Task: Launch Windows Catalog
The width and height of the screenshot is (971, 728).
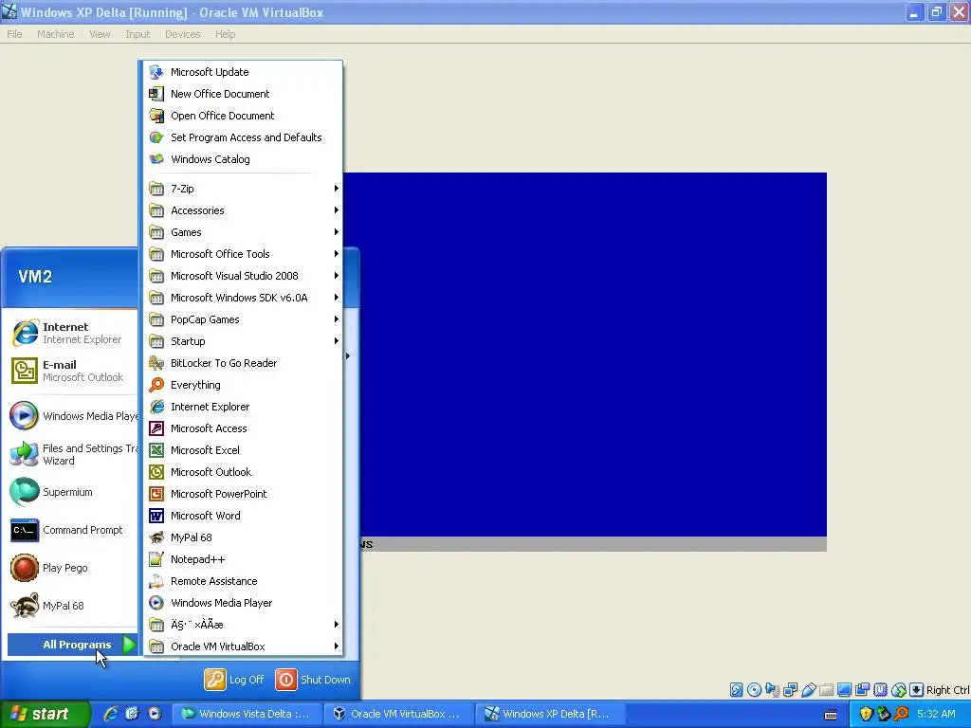Action: coord(243,159)
